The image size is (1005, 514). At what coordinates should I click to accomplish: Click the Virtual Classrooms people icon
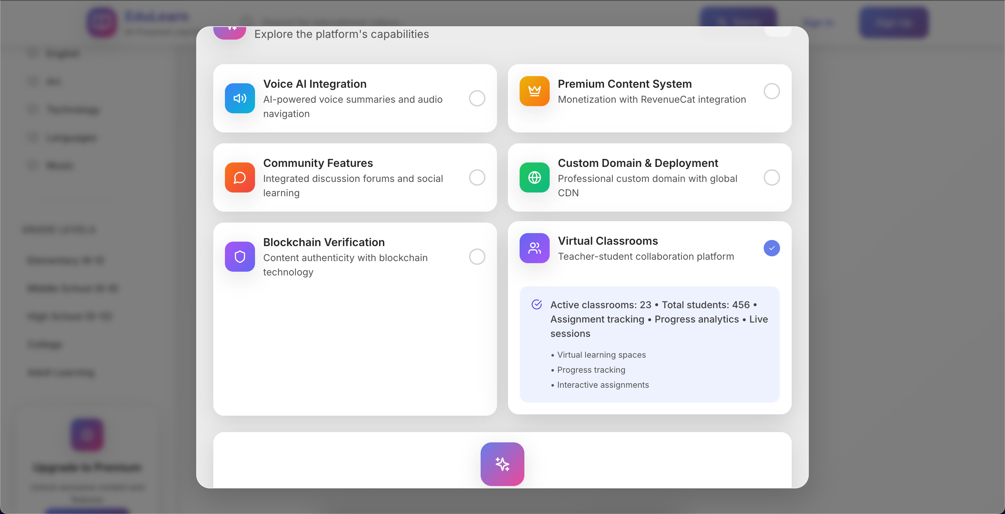[x=534, y=248]
